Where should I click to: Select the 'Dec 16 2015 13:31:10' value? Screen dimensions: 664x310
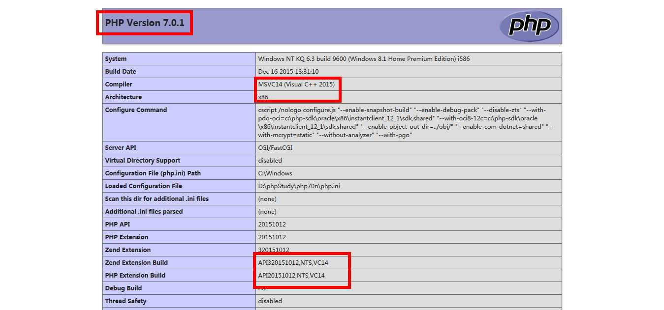point(288,72)
